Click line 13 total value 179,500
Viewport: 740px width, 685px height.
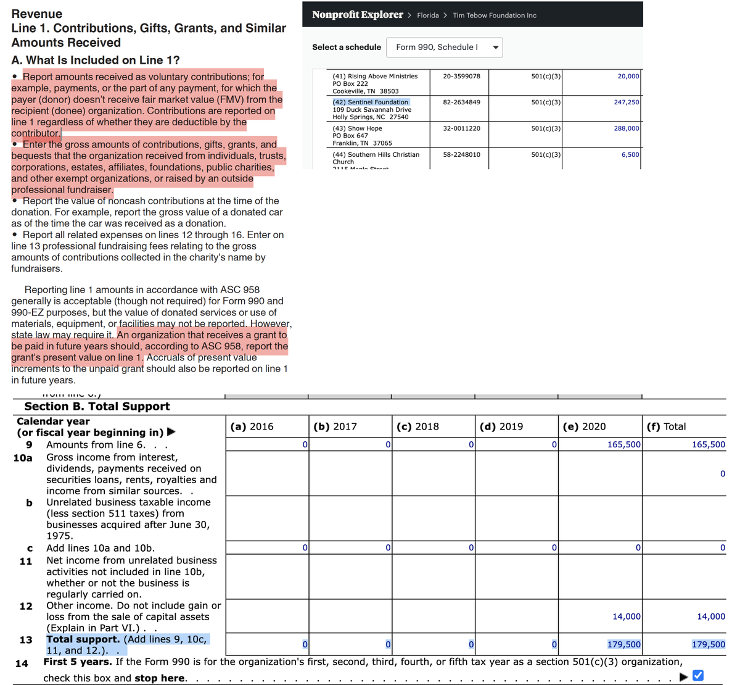pyautogui.click(x=709, y=644)
